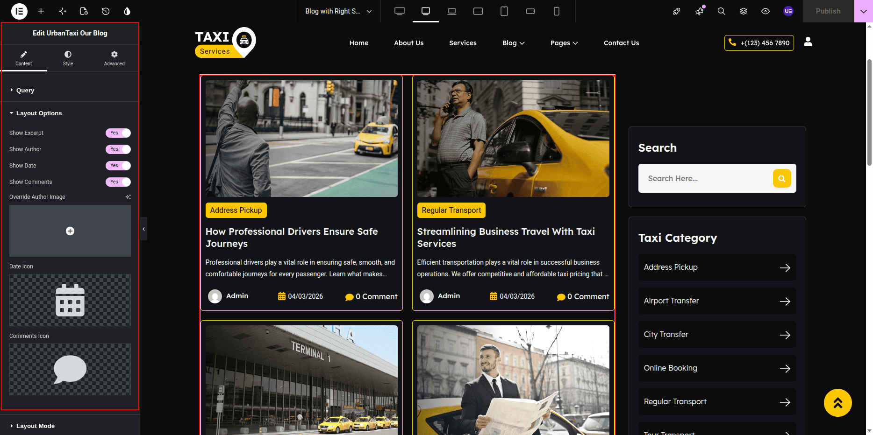This screenshot has width=873, height=435.
Task: Click AI icon beside Override Author Image
Action: (x=128, y=197)
